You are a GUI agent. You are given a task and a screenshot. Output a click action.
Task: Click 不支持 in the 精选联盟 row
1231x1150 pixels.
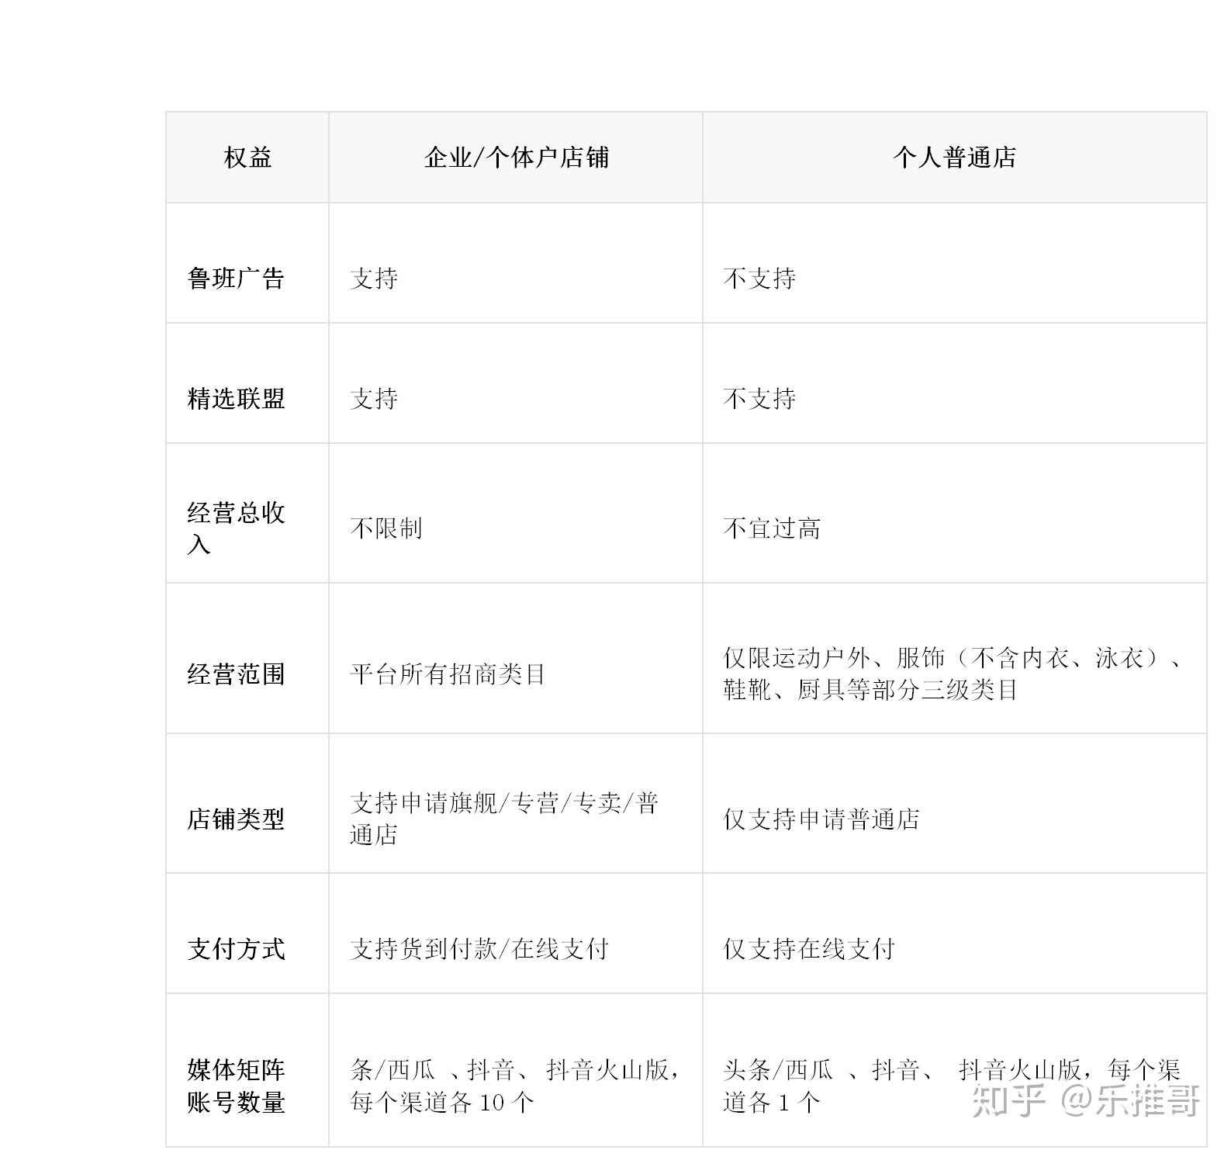(x=759, y=399)
